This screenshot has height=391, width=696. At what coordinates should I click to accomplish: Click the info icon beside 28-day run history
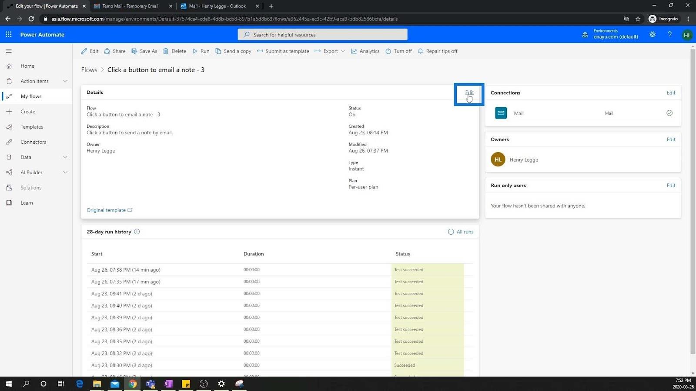(x=137, y=232)
